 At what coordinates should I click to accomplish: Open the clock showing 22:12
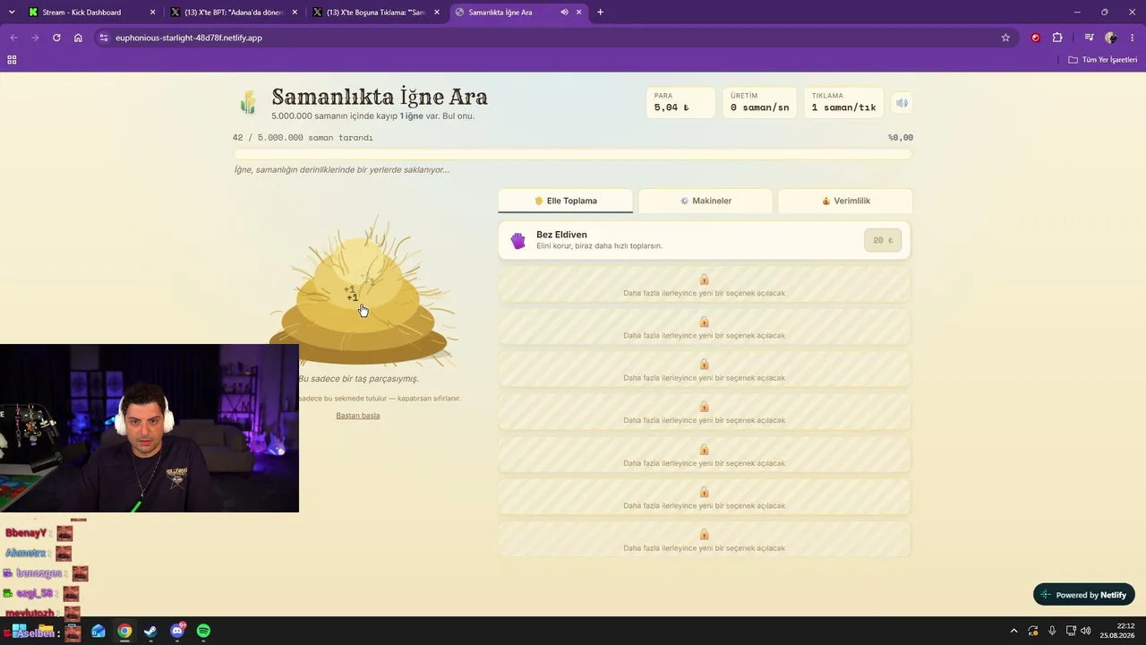click(x=1117, y=631)
